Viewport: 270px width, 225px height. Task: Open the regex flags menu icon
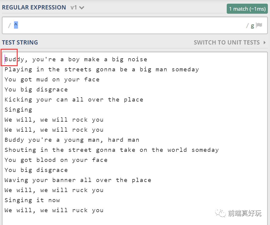pos(259,25)
